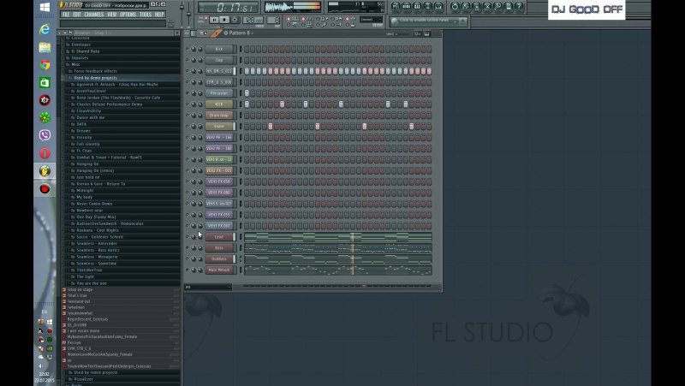Open File Explorer from taskbar
The width and height of the screenshot is (685, 386).
[x=45, y=47]
